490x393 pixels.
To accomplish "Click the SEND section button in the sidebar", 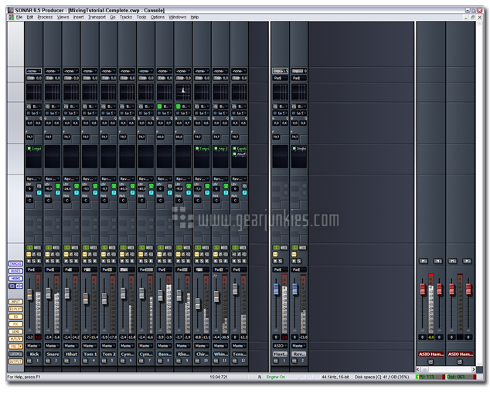I will pyautogui.click(x=15, y=331).
